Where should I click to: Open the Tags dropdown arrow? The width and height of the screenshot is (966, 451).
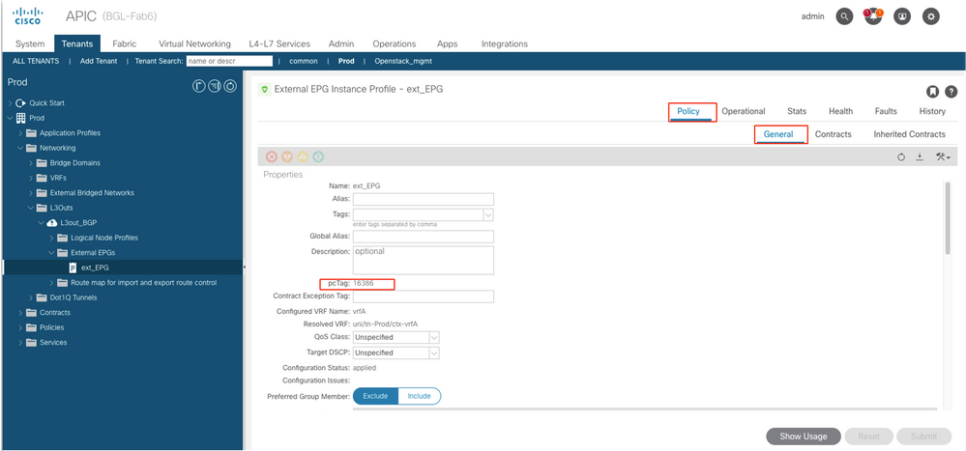[x=488, y=214]
